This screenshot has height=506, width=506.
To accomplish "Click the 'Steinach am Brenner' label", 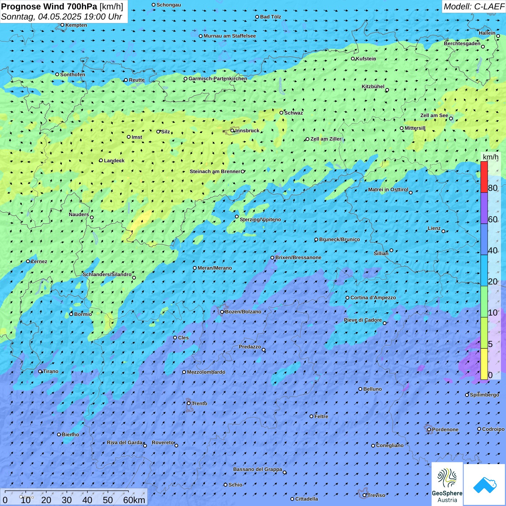I will (x=215, y=171).
